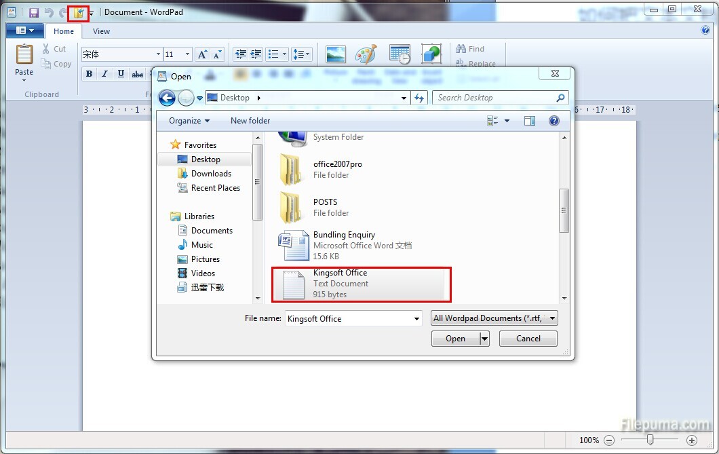Select Downloads in the navigation pane
This screenshot has width=719, height=454.
click(211, 174)
